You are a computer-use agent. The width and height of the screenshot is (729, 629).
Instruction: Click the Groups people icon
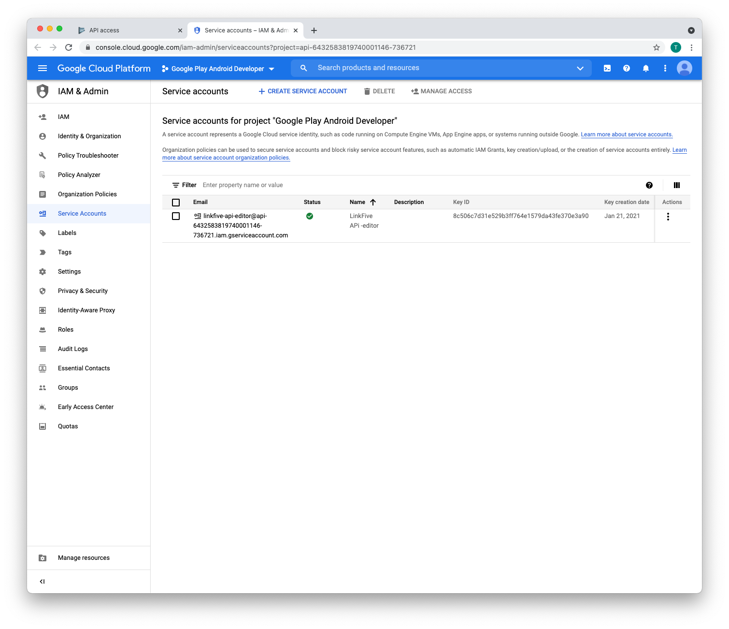43,388
